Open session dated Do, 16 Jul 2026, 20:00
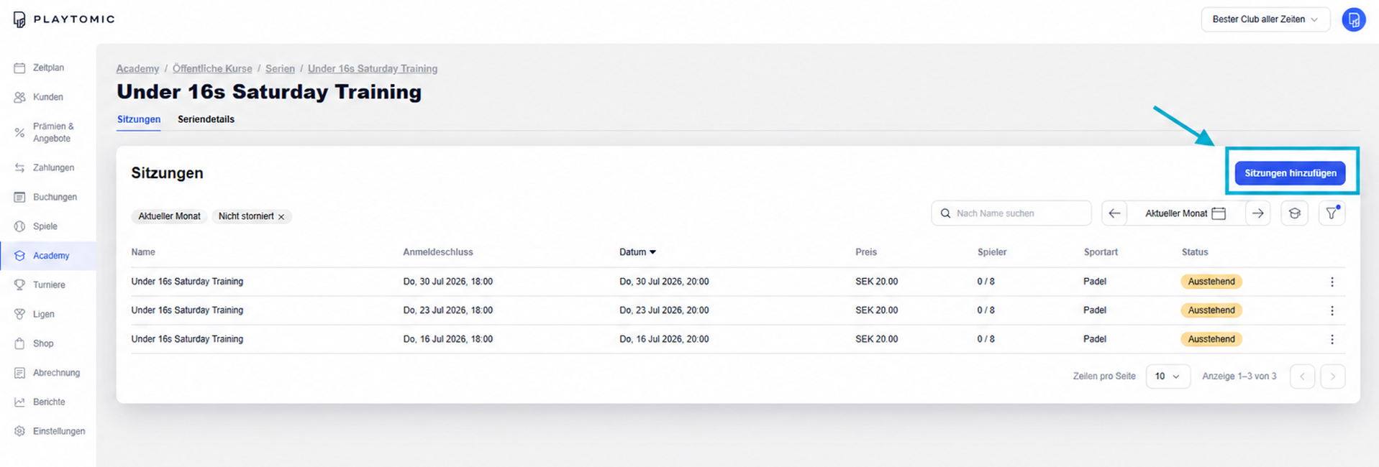Viewport: 1379px width, 467px height. [664, 339]
